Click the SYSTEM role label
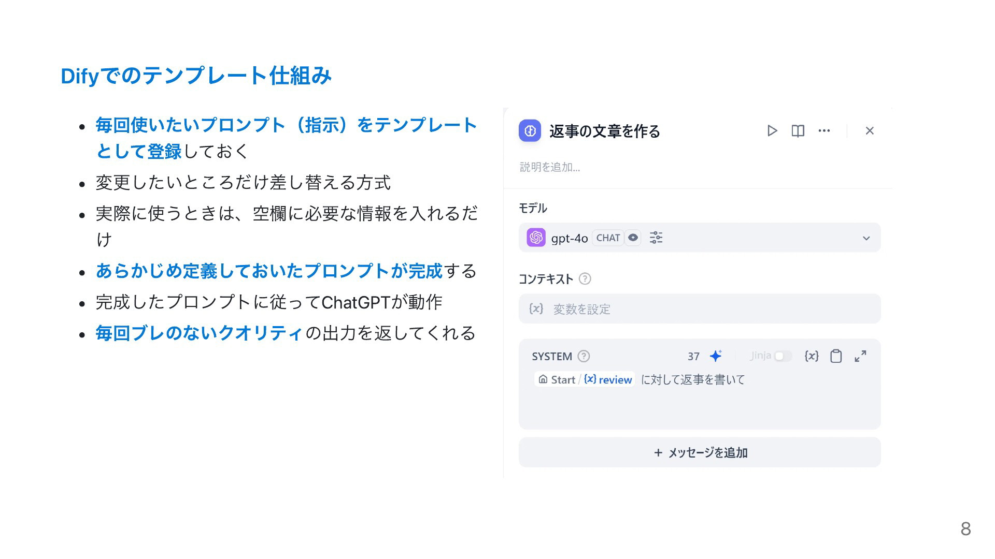The image size is (995, 559). click(552, 356)
